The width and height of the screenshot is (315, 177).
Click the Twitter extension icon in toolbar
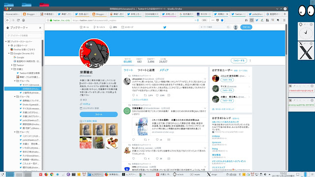(x=257, y=20)
